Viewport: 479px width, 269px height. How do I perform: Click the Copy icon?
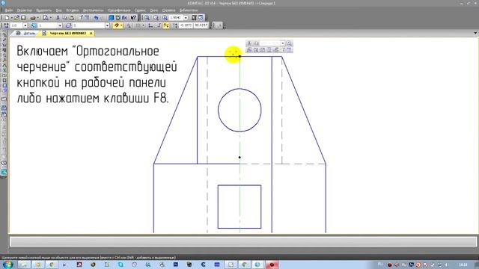click(65, 18)
